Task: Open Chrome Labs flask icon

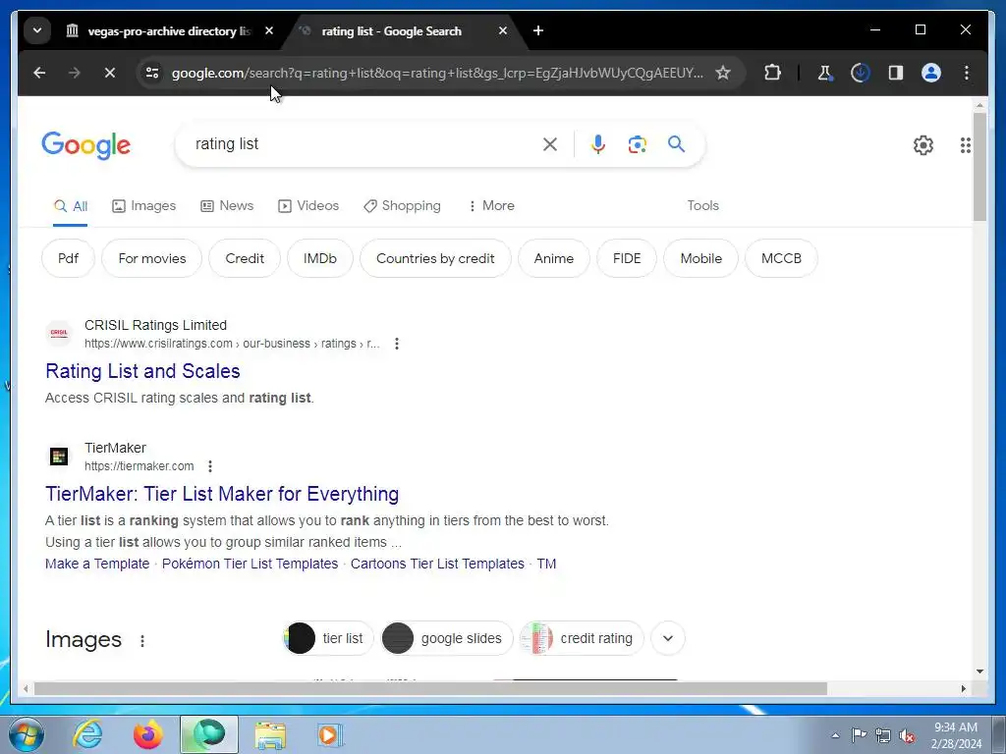Action: pos(825,73)
